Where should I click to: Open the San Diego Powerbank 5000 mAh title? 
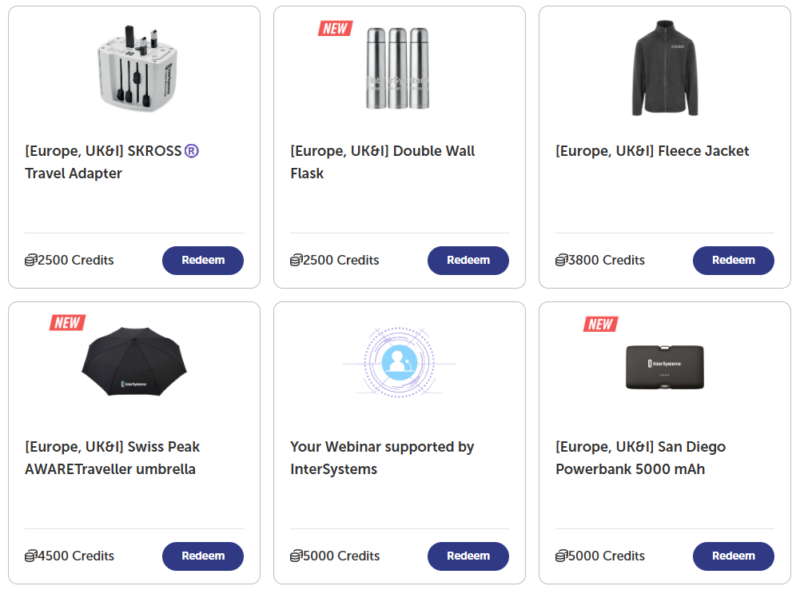[640, 457]
